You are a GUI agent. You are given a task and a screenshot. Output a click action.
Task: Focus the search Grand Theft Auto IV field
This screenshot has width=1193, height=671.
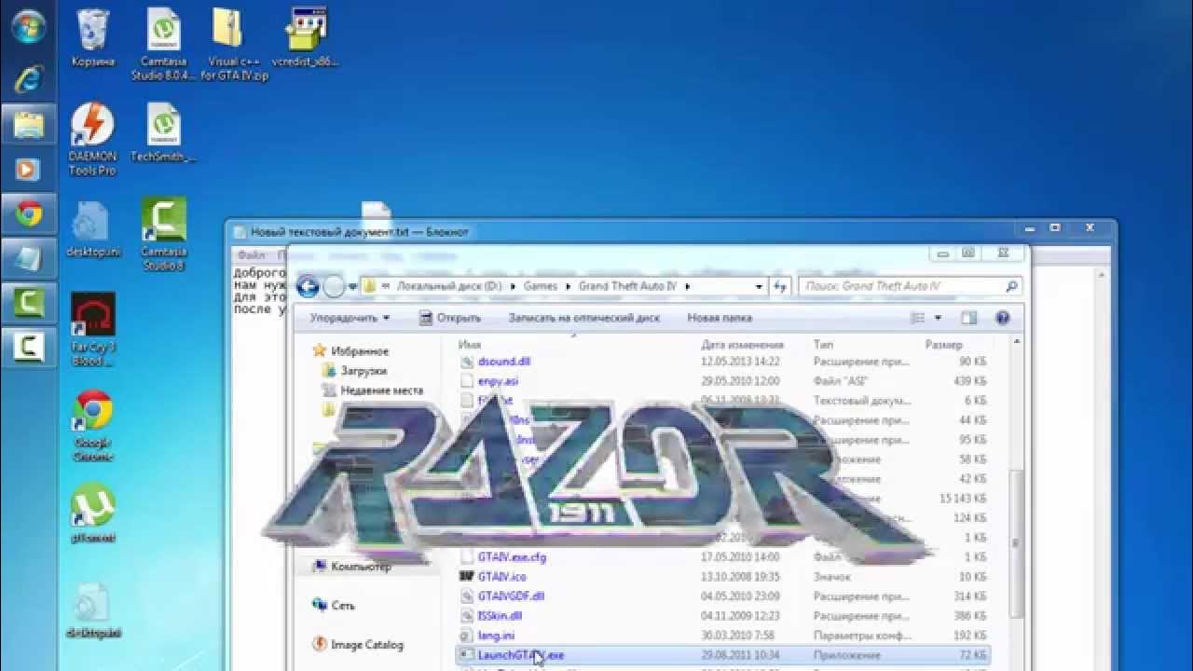click(x=910, y=286)
